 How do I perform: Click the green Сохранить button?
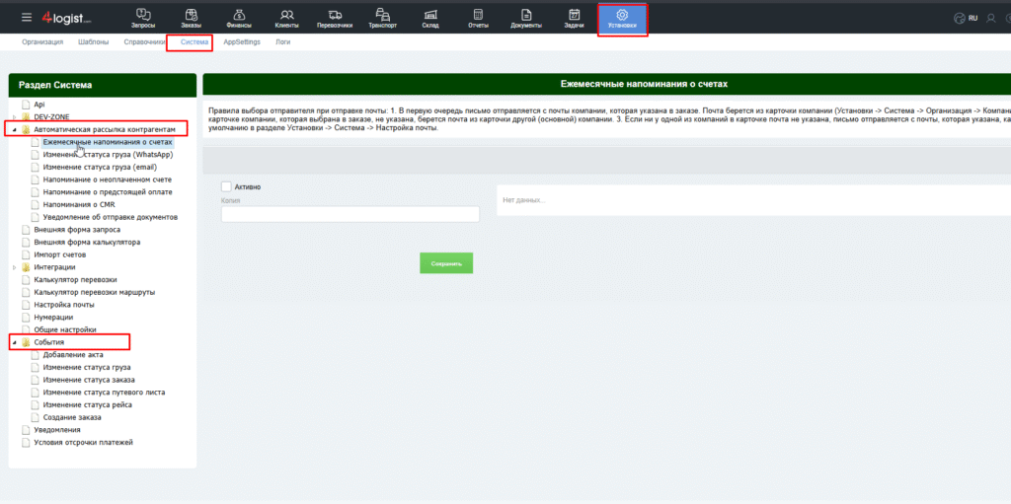(446, 263)
